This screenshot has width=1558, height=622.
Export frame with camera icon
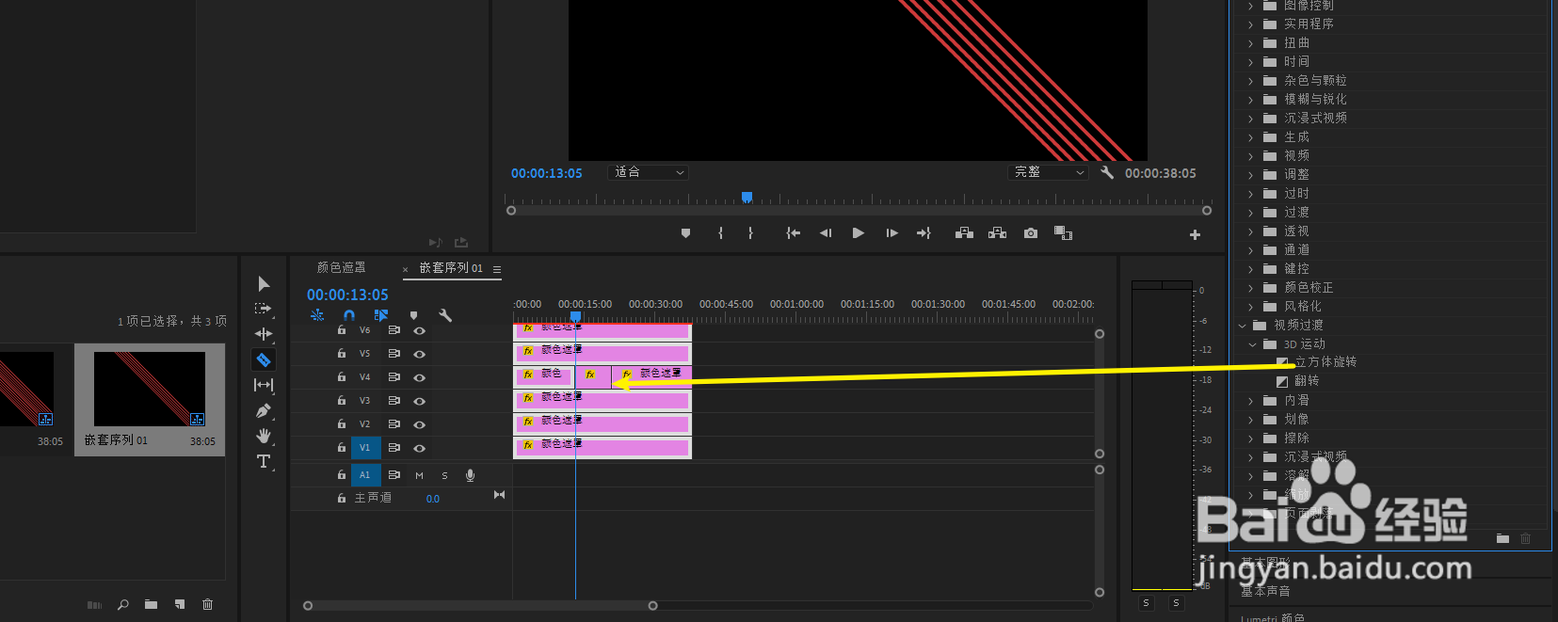1031,233
